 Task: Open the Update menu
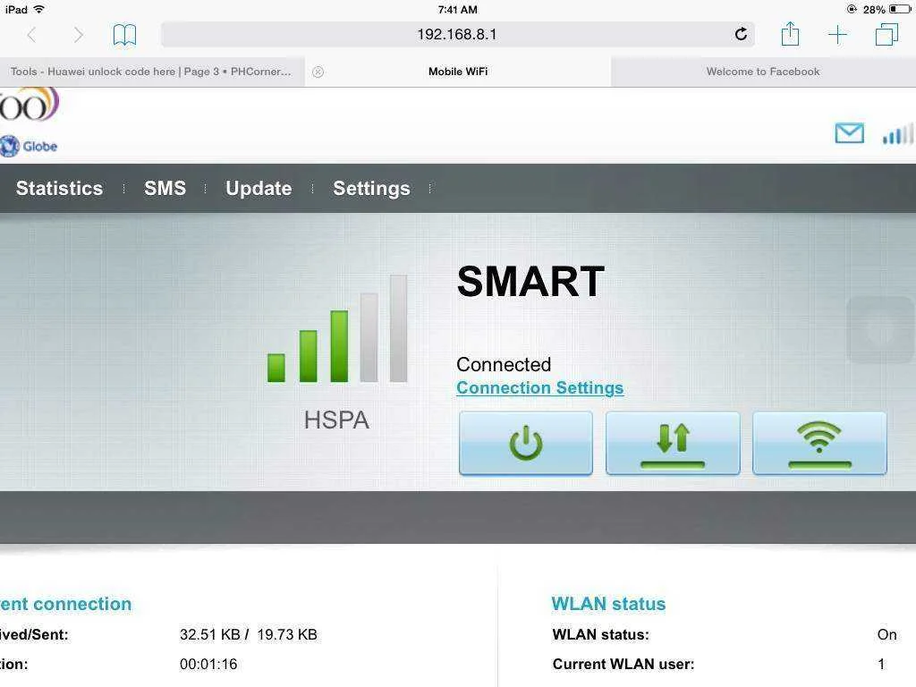coord(259,188)
